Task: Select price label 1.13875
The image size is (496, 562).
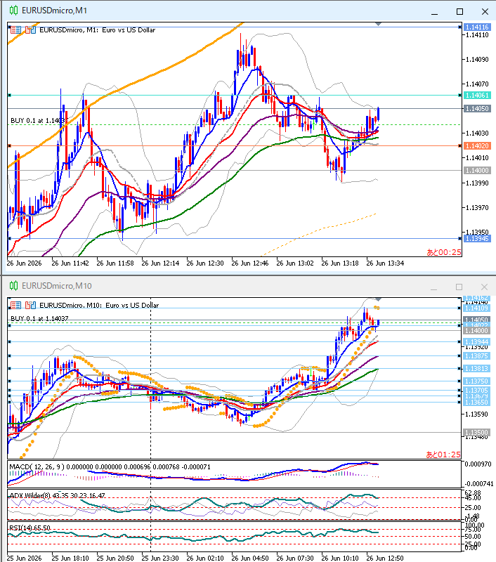Action: point(476,355)
